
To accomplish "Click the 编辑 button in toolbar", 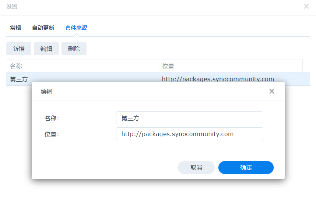I will click(x=46, y=49).
